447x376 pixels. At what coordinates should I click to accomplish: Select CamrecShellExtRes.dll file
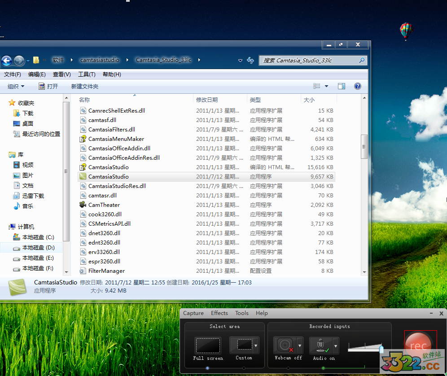click(x=117, y=111)
